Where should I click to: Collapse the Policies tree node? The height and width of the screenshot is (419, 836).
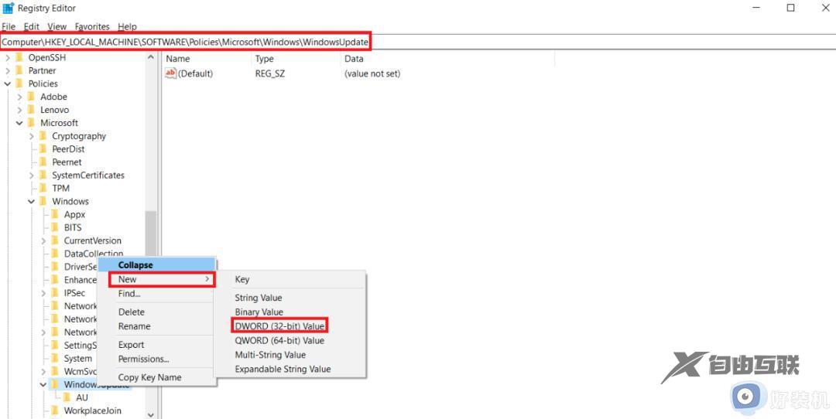pos(8,83)
